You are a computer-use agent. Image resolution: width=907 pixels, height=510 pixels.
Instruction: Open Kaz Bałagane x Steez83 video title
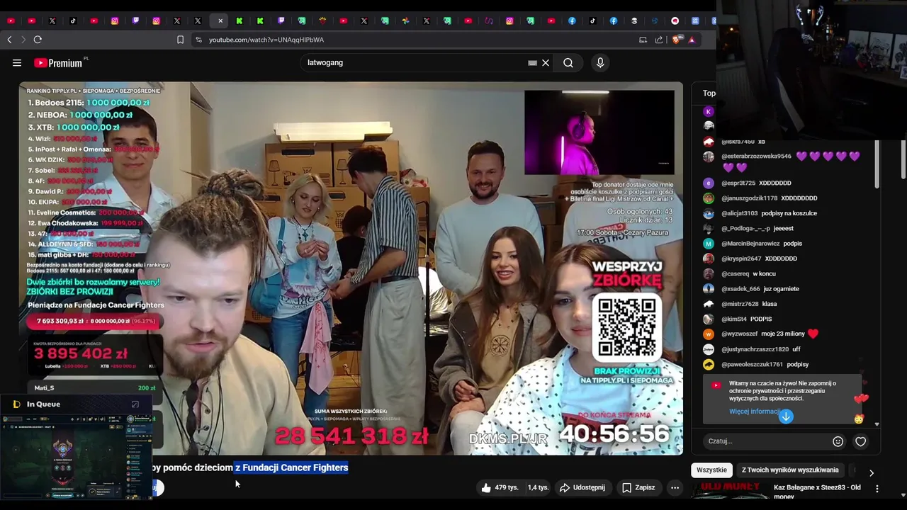(817, 491)
